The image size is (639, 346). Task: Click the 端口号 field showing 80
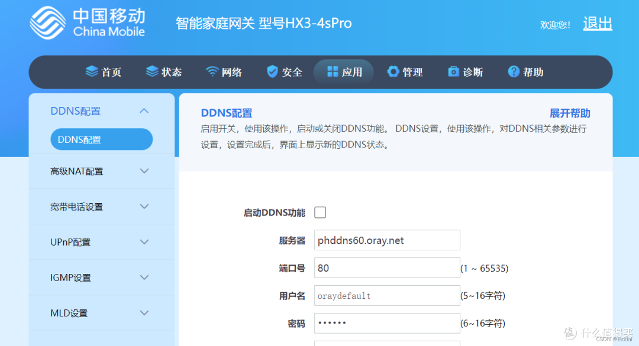(x=387, y=268)
